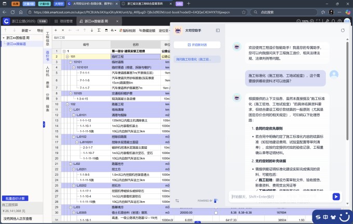Click the add row plus icon
Screen dimensions: 353x224
click(x=56, y=31)
